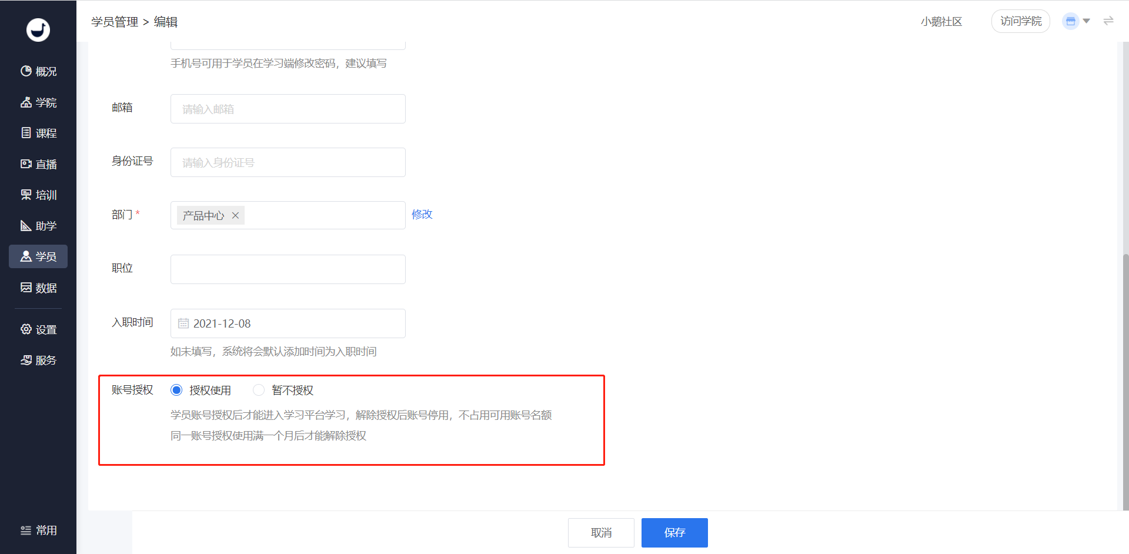Remove the 产品中心 department tag
Viewport: 1129px width, 554px height.
[x=235, y=215]
